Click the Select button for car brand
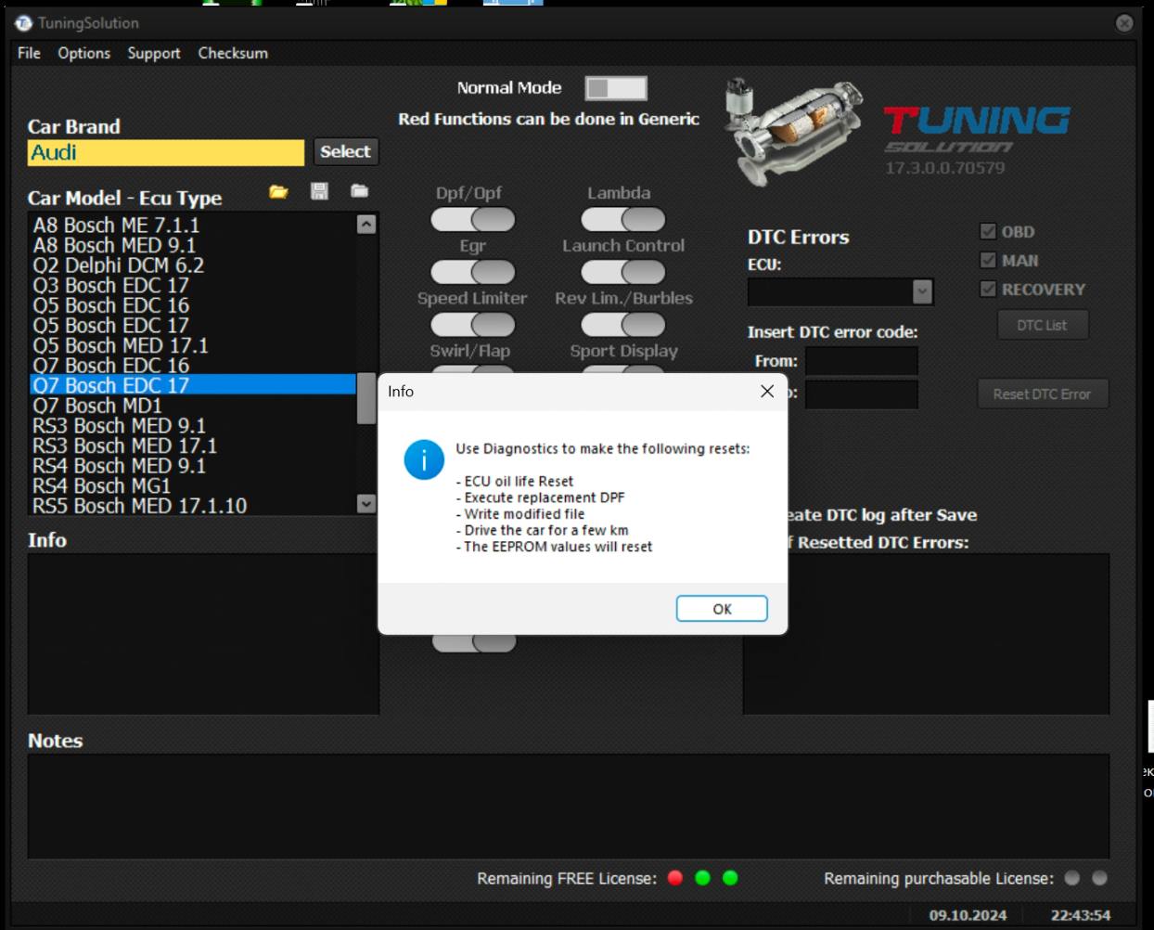The height and width of the screenshot is (930, 1154). coord(345,151)
